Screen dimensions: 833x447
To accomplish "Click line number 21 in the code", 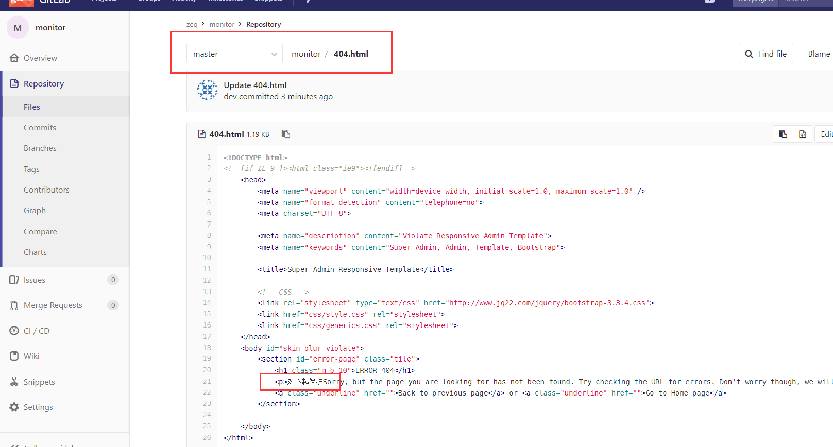I will click(207, 381).
